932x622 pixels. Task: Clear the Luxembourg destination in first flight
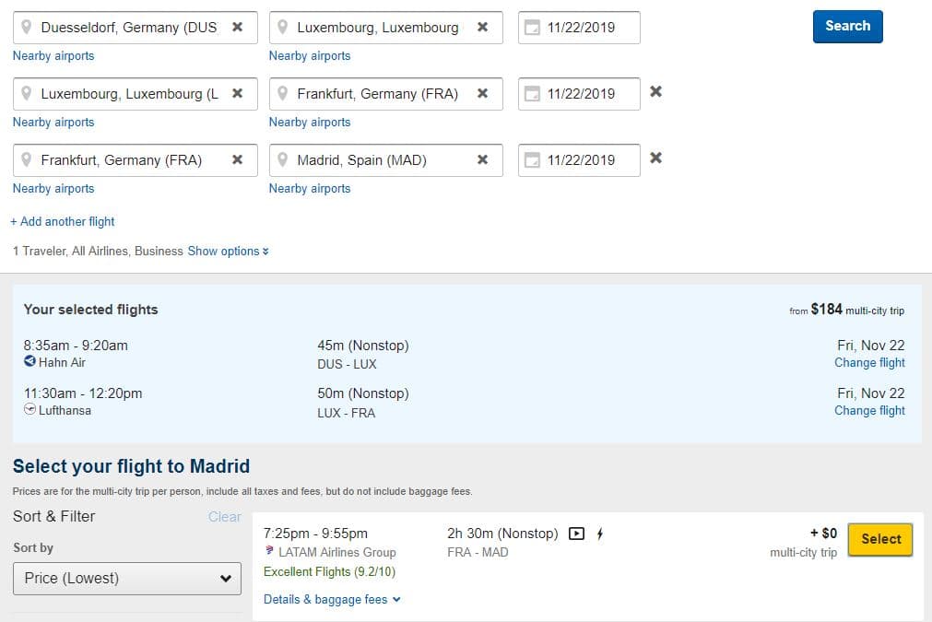(482, 28)
